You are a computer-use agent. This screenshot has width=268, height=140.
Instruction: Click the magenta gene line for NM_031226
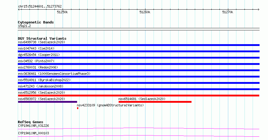pyautogui.click(x=139, y=128)
